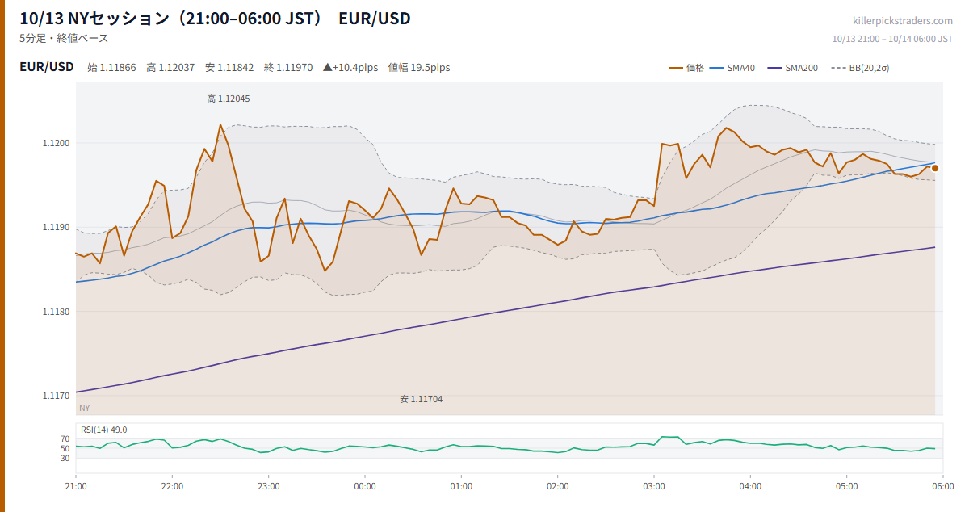Click the NY session label in chart corner
Image resolution: width=969 pixels, height=512 pixels.
pyautogui.click(x=85, y=408)
